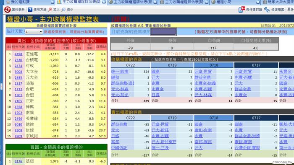
Task: Click broker 元富-世貿 with value -21
Action: [160, 124]
